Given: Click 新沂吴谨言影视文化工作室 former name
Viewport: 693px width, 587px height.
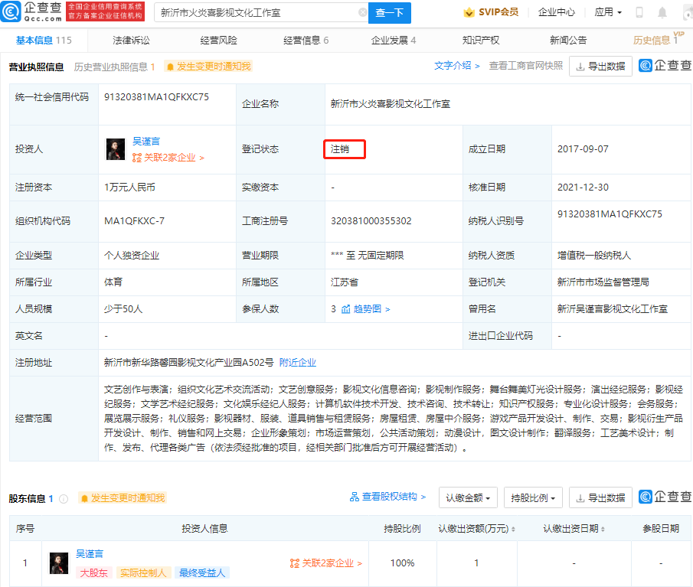Looking at the screenshot, I should (613, 309).
